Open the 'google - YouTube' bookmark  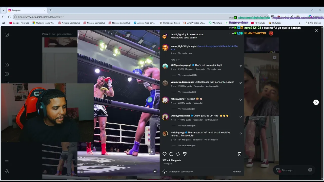click(19, 23)
